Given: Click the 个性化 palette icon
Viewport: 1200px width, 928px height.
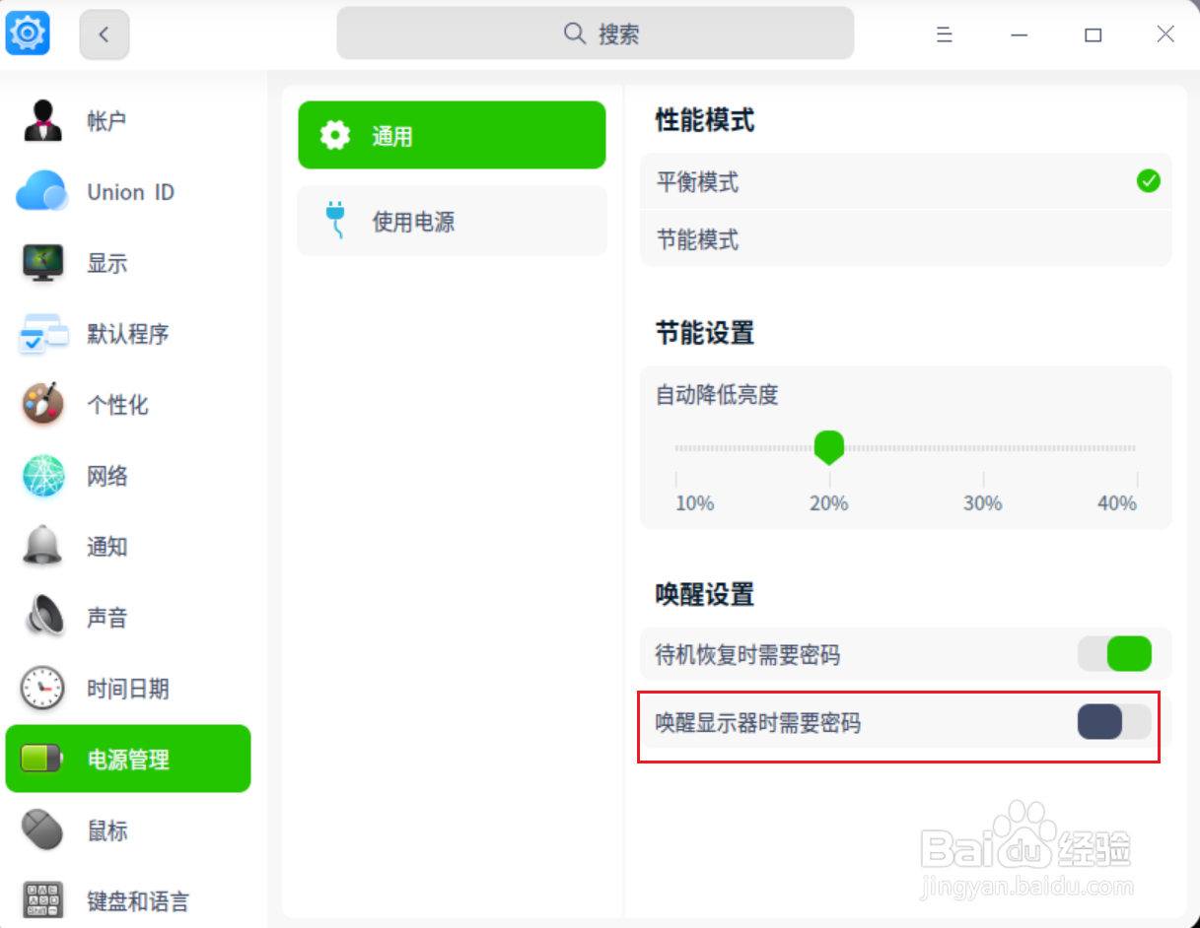Looking at the screenshot, I should 42,405.
